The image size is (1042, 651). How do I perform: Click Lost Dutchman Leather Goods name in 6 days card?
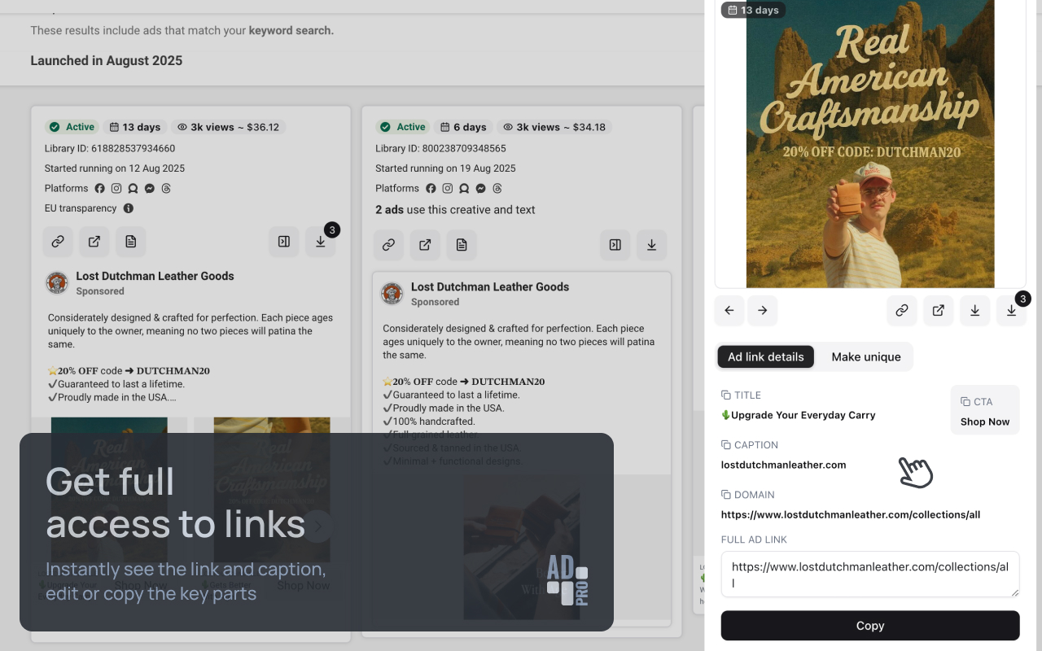[490, 286]
